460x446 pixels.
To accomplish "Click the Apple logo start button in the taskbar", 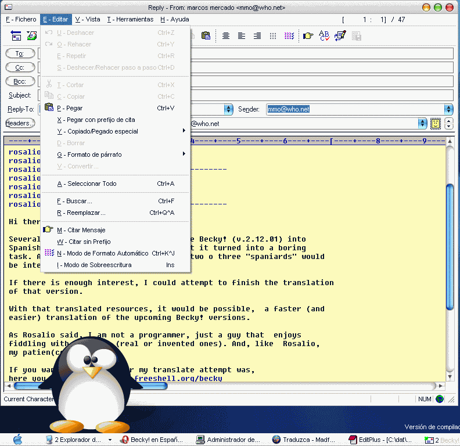I will [x=17, y=440].
